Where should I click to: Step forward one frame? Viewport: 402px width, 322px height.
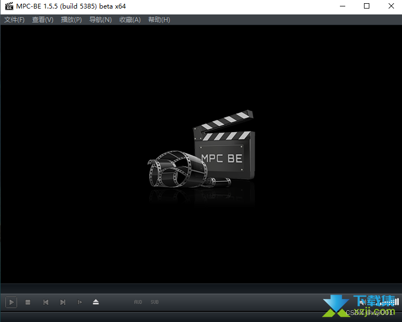(80, 302)
